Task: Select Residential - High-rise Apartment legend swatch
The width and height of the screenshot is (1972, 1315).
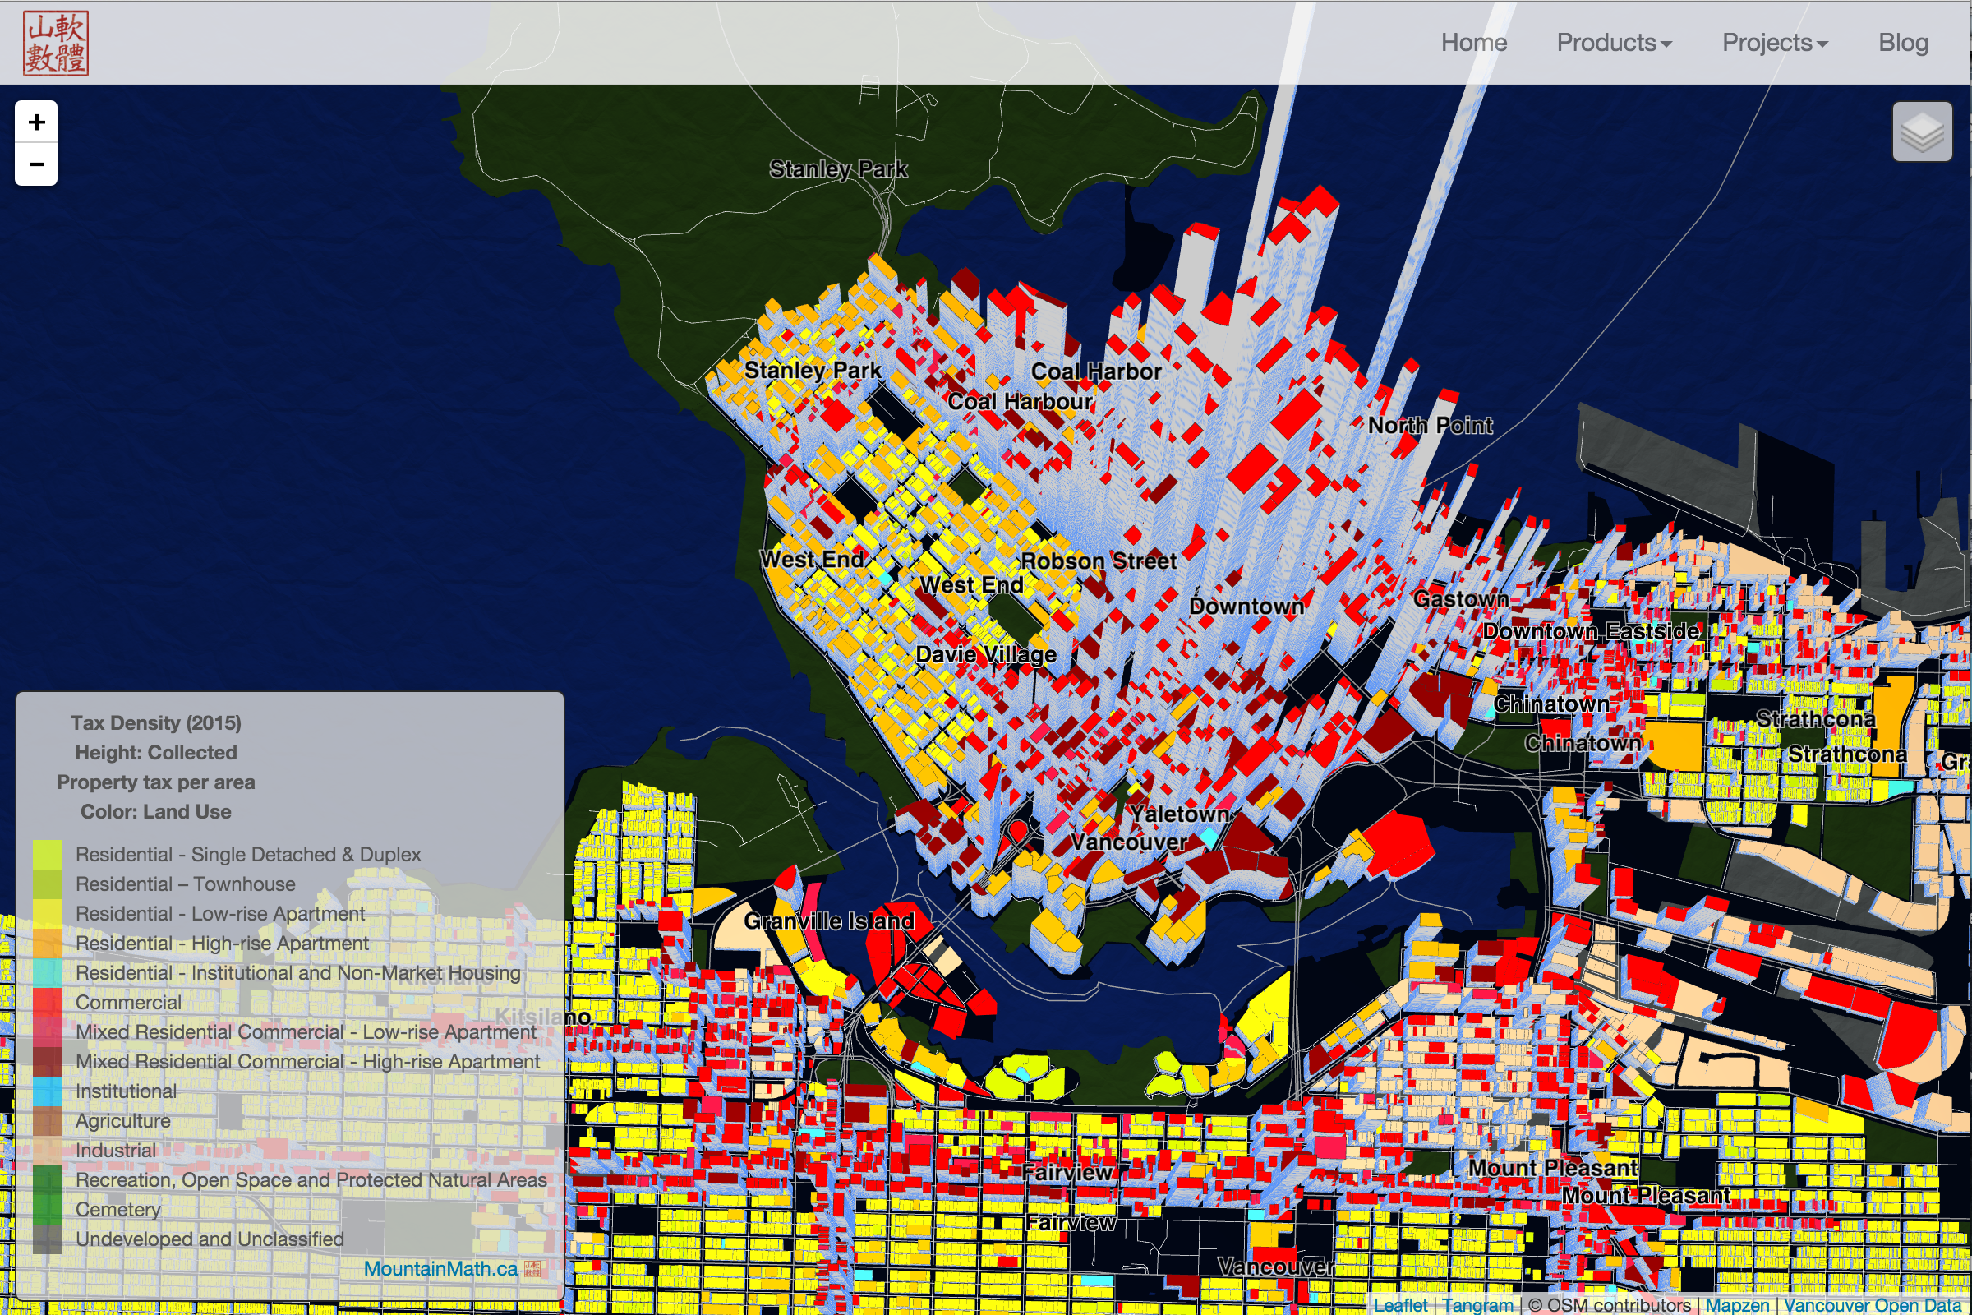Action: pos(47,944)
